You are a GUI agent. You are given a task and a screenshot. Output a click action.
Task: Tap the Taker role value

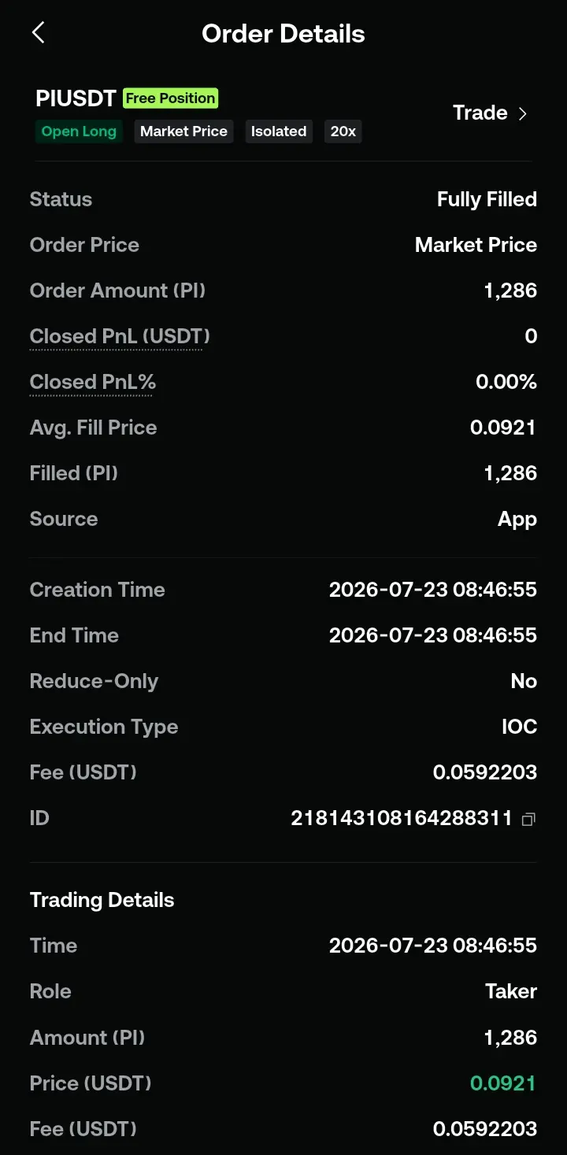(x=511, y=991)
